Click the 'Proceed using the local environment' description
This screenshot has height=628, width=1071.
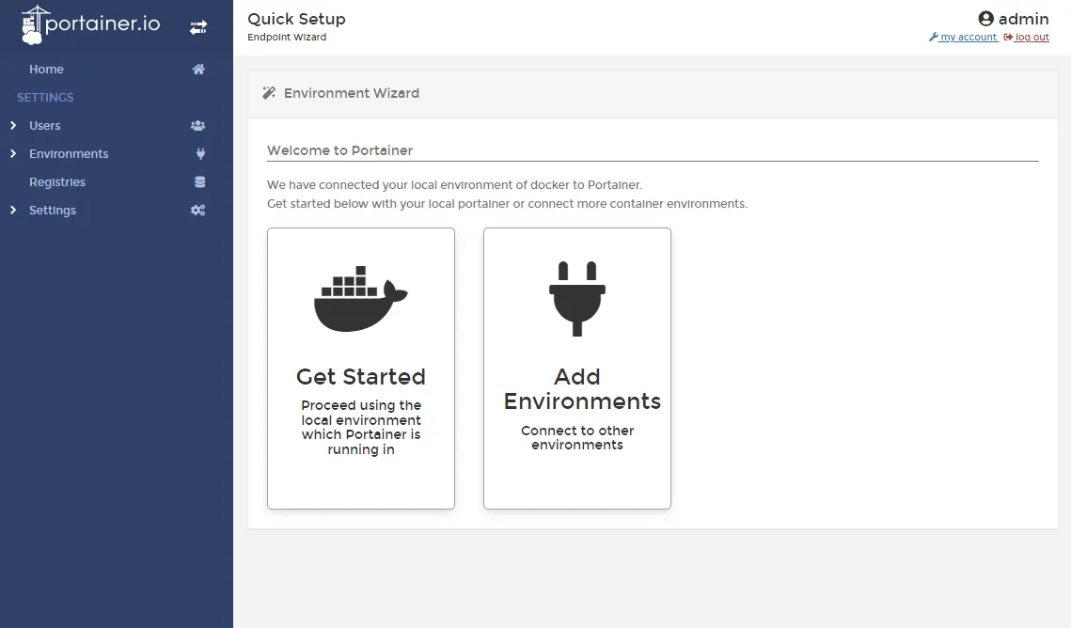pyautogui.click(x=361, y=428)
